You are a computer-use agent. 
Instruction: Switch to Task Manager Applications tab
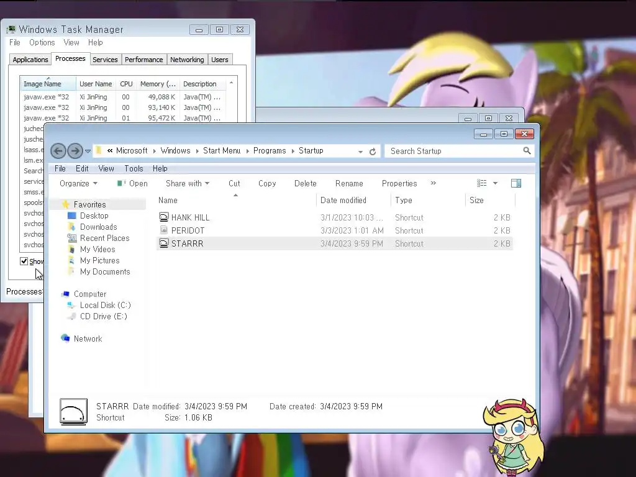30,60
